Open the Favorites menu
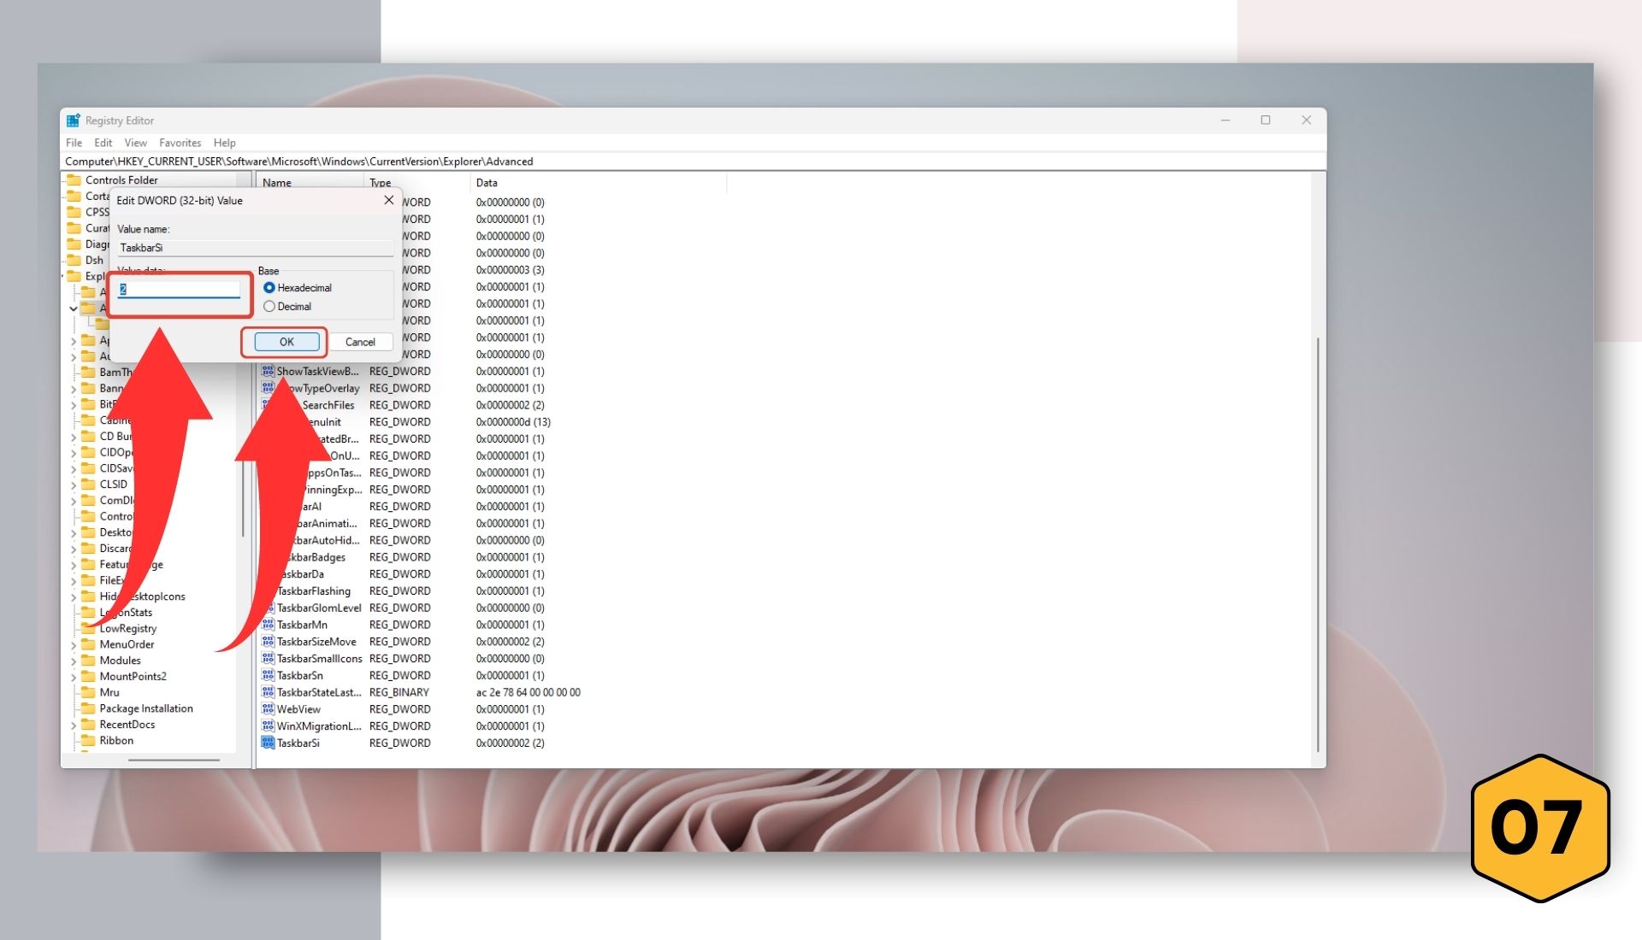 click(x=180, y=143)
